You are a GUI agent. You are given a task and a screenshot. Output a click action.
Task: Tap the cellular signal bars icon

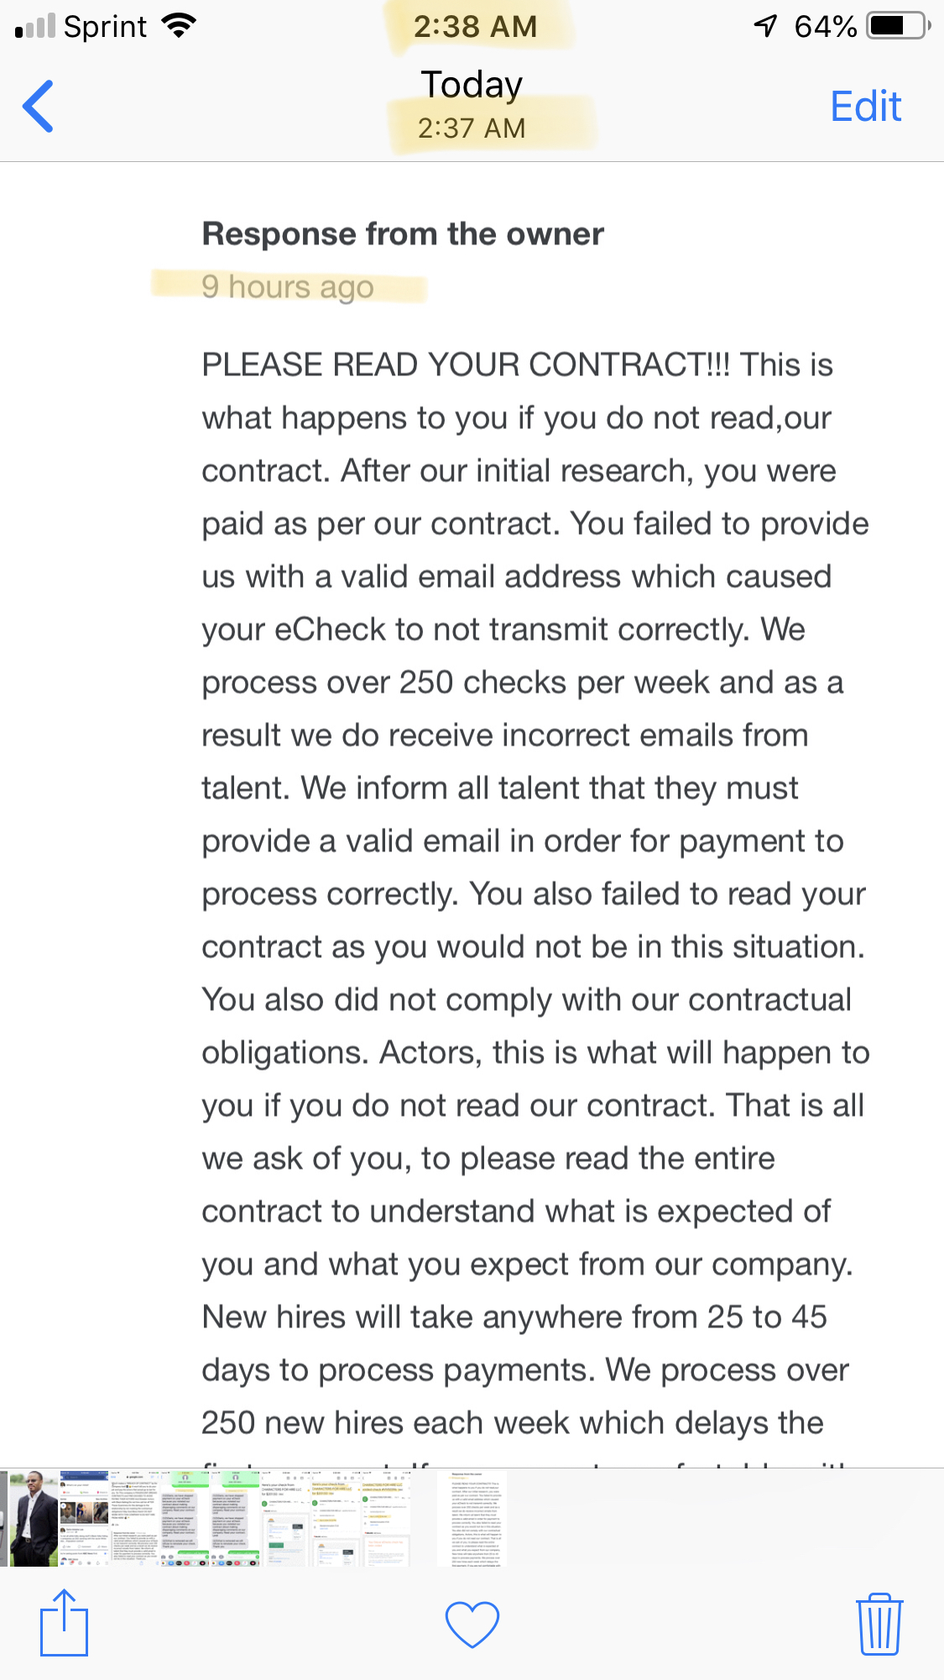pyautogui.click(x=35, y=27)
